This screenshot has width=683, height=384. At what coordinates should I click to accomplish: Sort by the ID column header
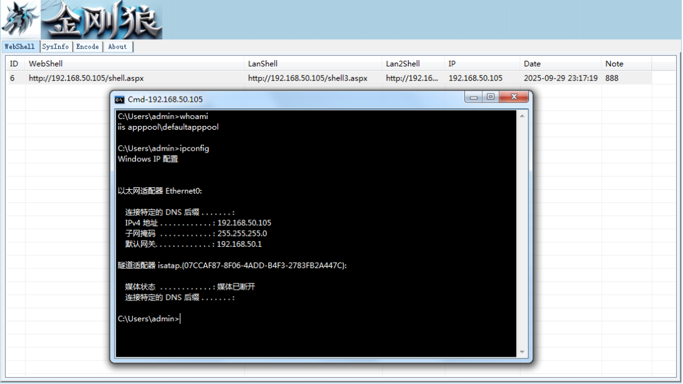pos(15,64)
